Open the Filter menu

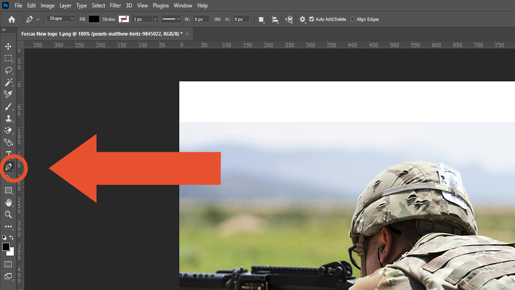pyautogui.click(x=115, y=6)
